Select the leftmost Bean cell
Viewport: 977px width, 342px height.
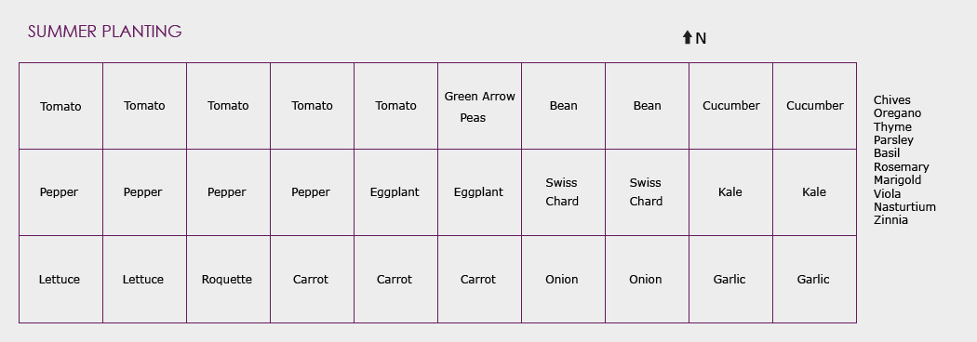[x=563, y=106]
